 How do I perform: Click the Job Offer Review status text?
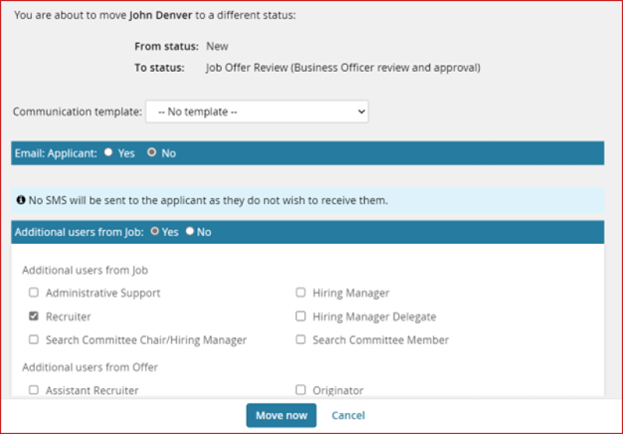(x=343, y=68)
